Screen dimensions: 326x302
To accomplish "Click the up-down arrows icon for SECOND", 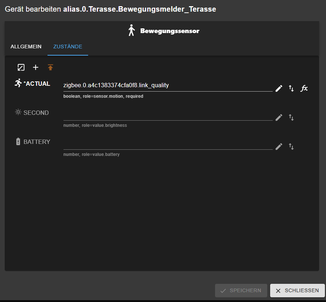I will [291, 117].
